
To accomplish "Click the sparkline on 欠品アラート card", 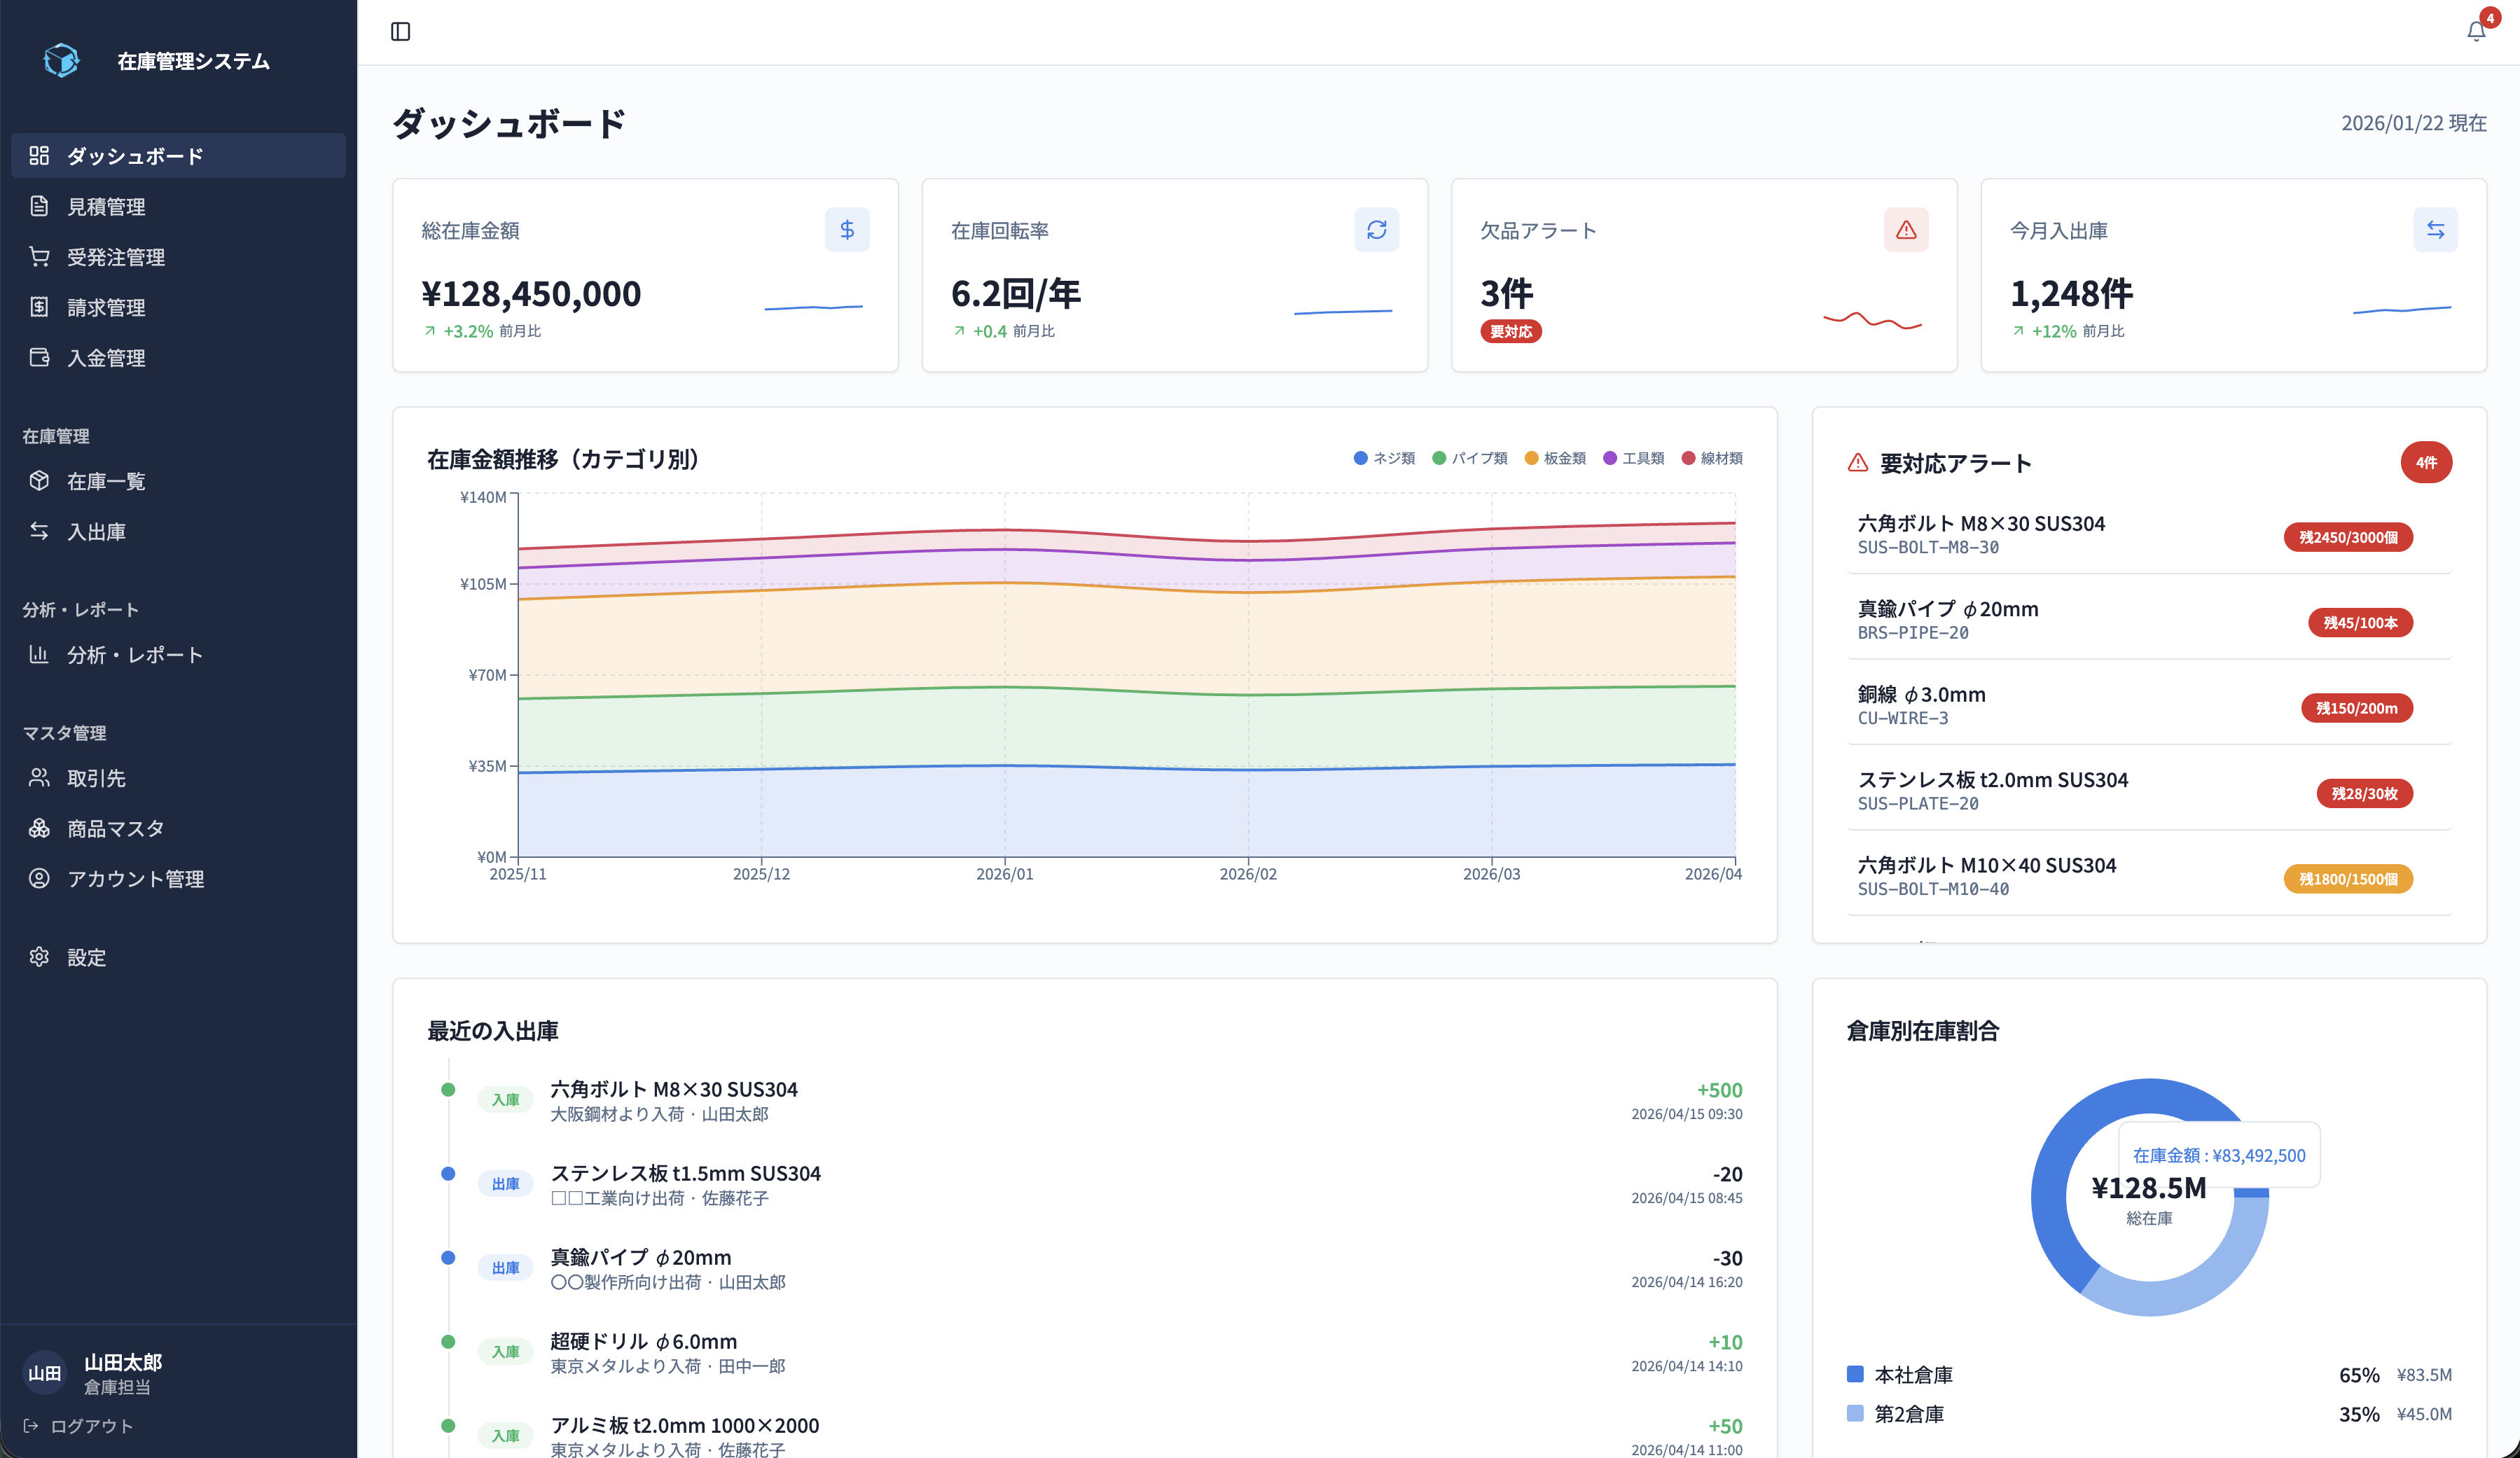I will tap(1872, 320).
